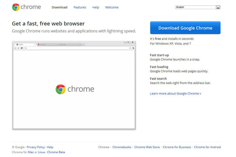Click the Chrome logo in the header

(x=27, y=7)
